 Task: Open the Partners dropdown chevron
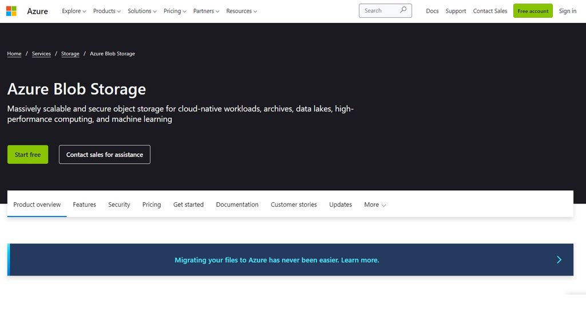(x=217, y=11)
